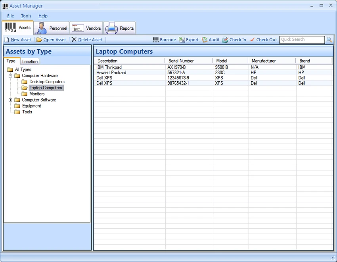Select the Monitors tree item
Screen dimensions: 337x262
pyautogui.click(x=37, y=94)
